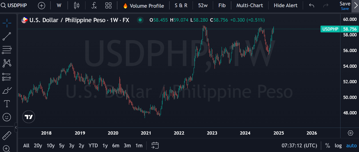Toggle percent scale mode

click(x=327, y=146)
